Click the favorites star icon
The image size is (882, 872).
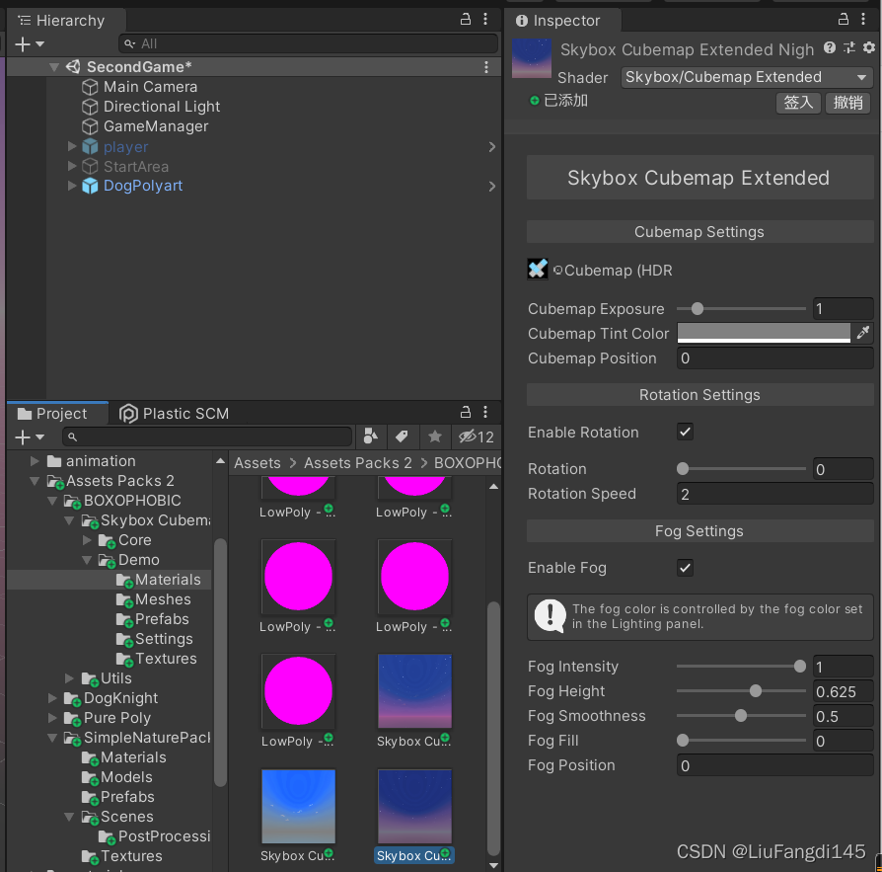click(435, 436)
